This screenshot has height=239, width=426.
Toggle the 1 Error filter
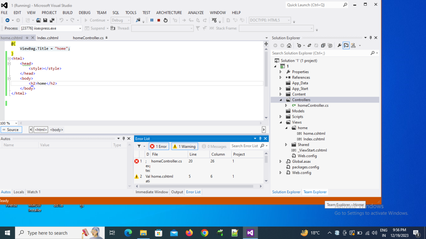point(158,146)
